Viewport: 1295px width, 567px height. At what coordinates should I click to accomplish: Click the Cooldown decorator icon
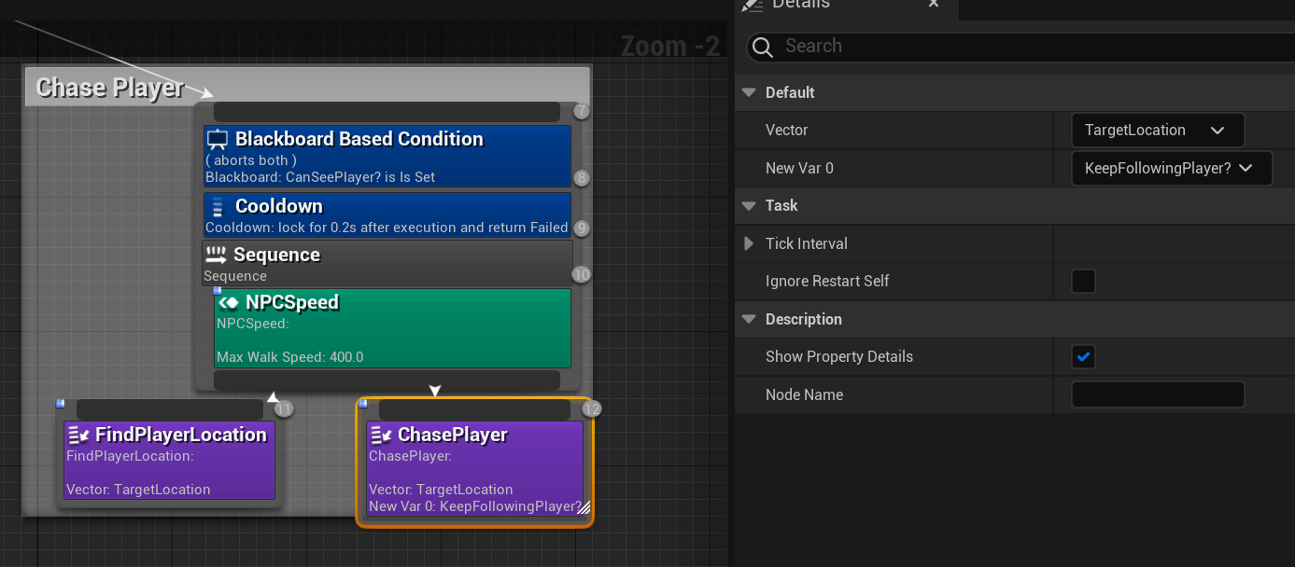coord(218,207)
